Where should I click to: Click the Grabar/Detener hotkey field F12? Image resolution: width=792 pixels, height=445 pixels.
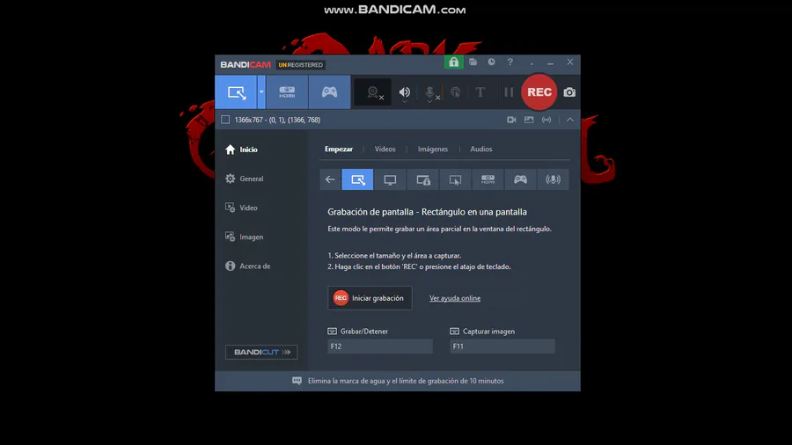[380, 347]
